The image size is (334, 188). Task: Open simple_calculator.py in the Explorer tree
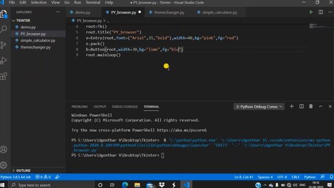point(38,40)
